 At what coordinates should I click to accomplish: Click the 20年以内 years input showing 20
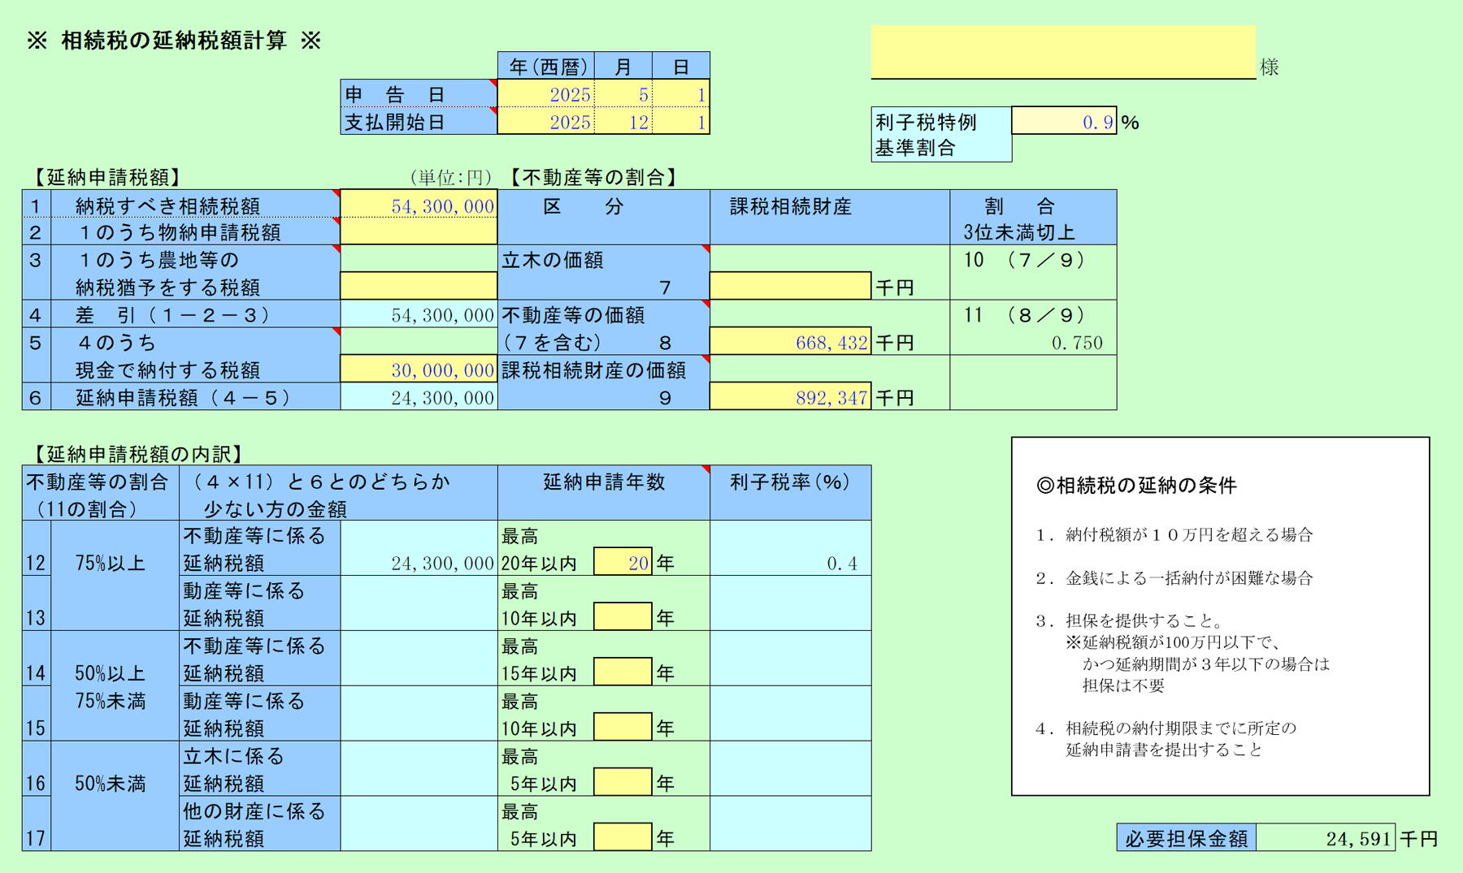623,562
